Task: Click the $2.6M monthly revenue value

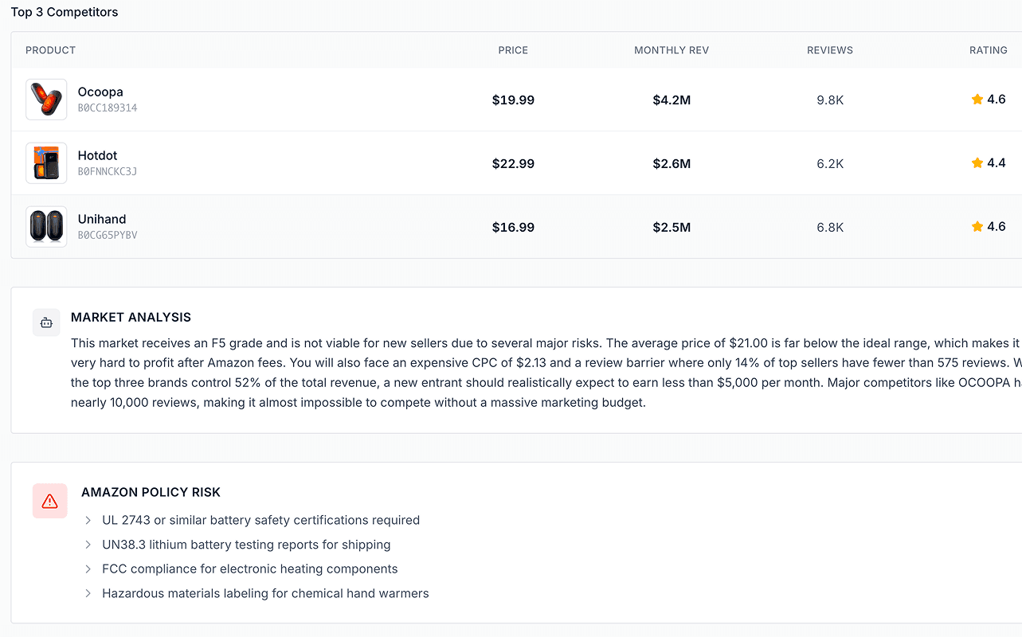Action: point(672,164)
